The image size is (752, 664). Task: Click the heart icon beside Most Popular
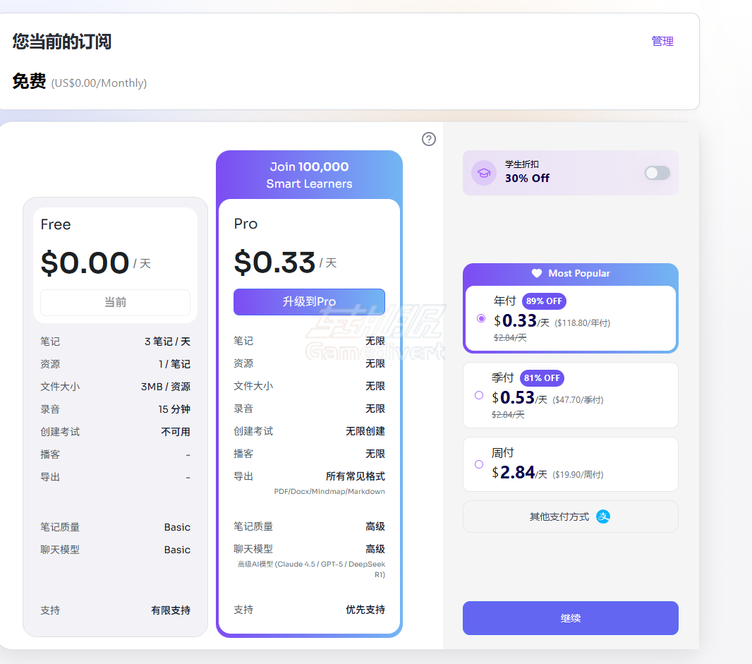click(537, 273)
